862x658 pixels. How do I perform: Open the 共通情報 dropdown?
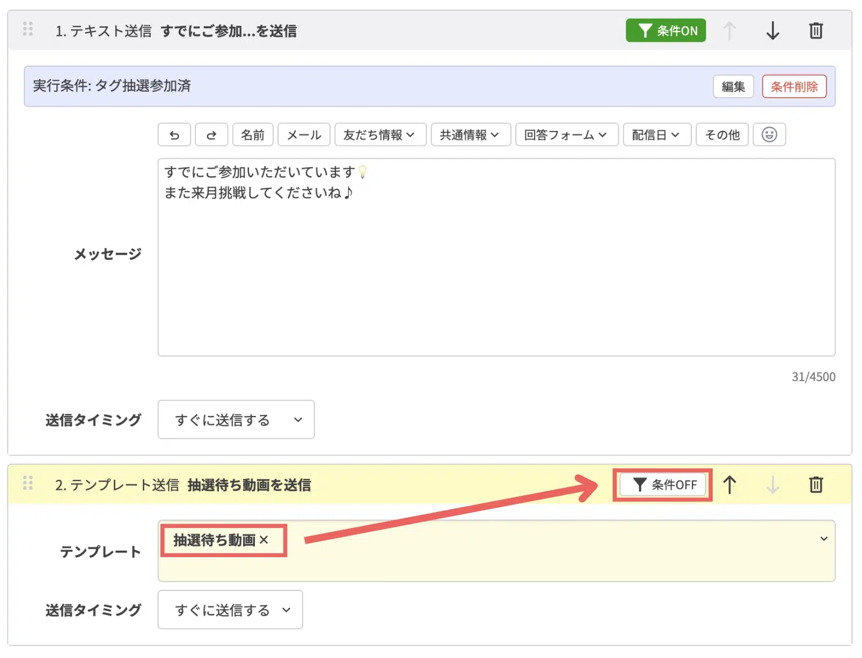[470, 135]
